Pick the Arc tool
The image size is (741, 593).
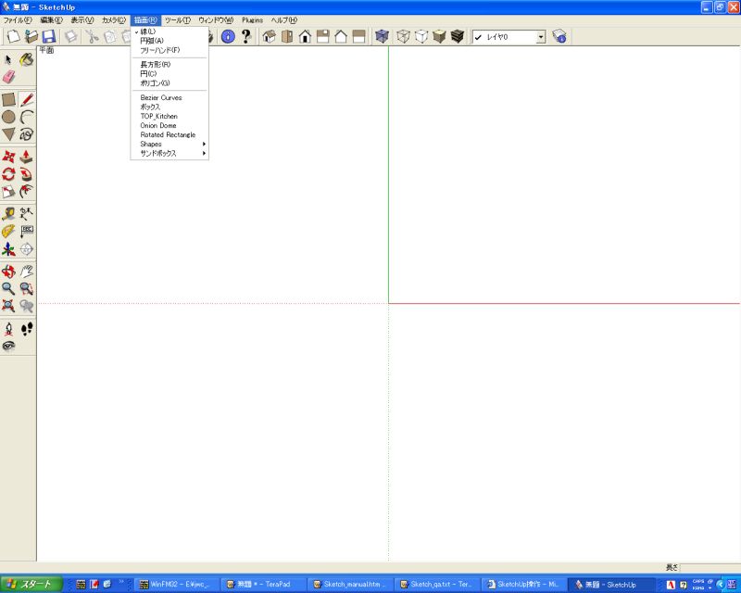click(x=27, y=117)
